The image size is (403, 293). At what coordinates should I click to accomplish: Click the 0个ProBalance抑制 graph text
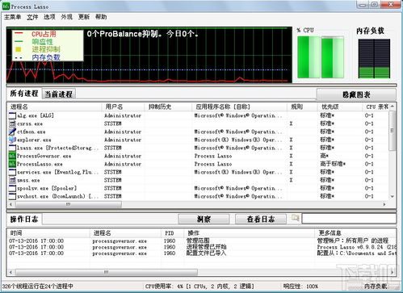pyautogui.click(x=143, y=34)
